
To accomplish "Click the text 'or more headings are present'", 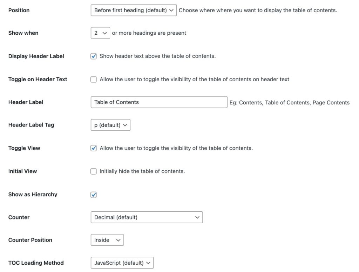I will click(148, 33).
